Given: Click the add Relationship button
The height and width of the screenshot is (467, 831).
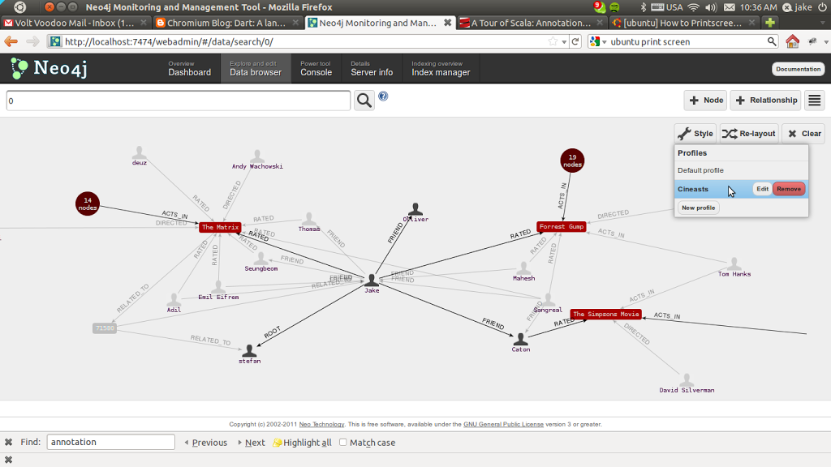Looking at the screenshot, I should pos(766,100).
